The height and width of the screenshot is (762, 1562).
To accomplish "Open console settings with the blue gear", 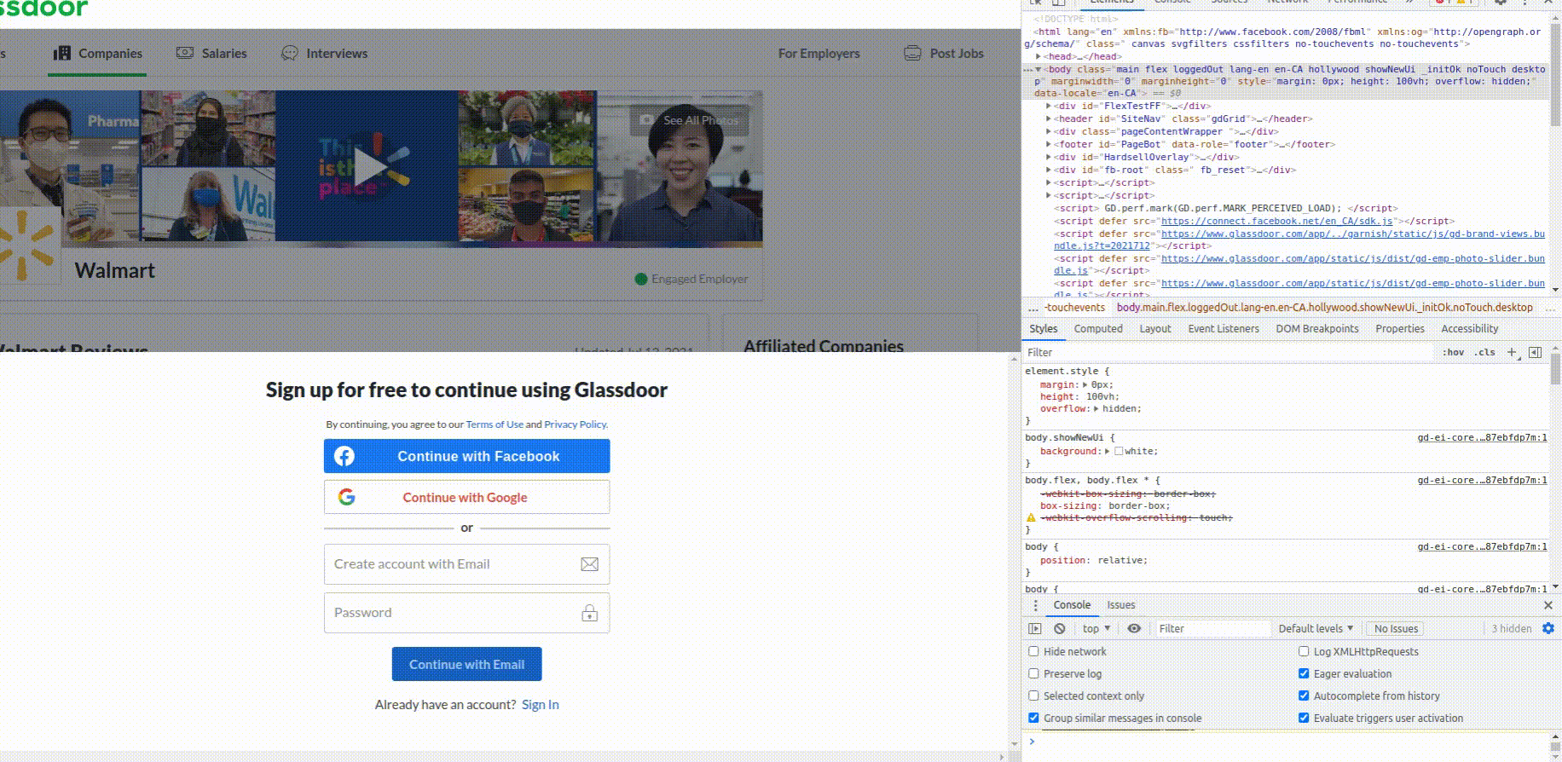I will pyautogui.click(x=1548, y=628).
